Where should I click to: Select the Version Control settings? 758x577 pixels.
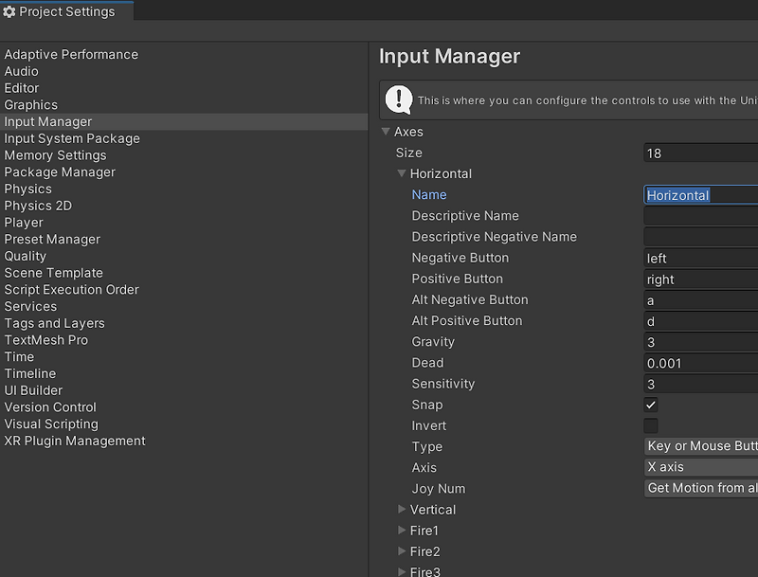(50, 406)
